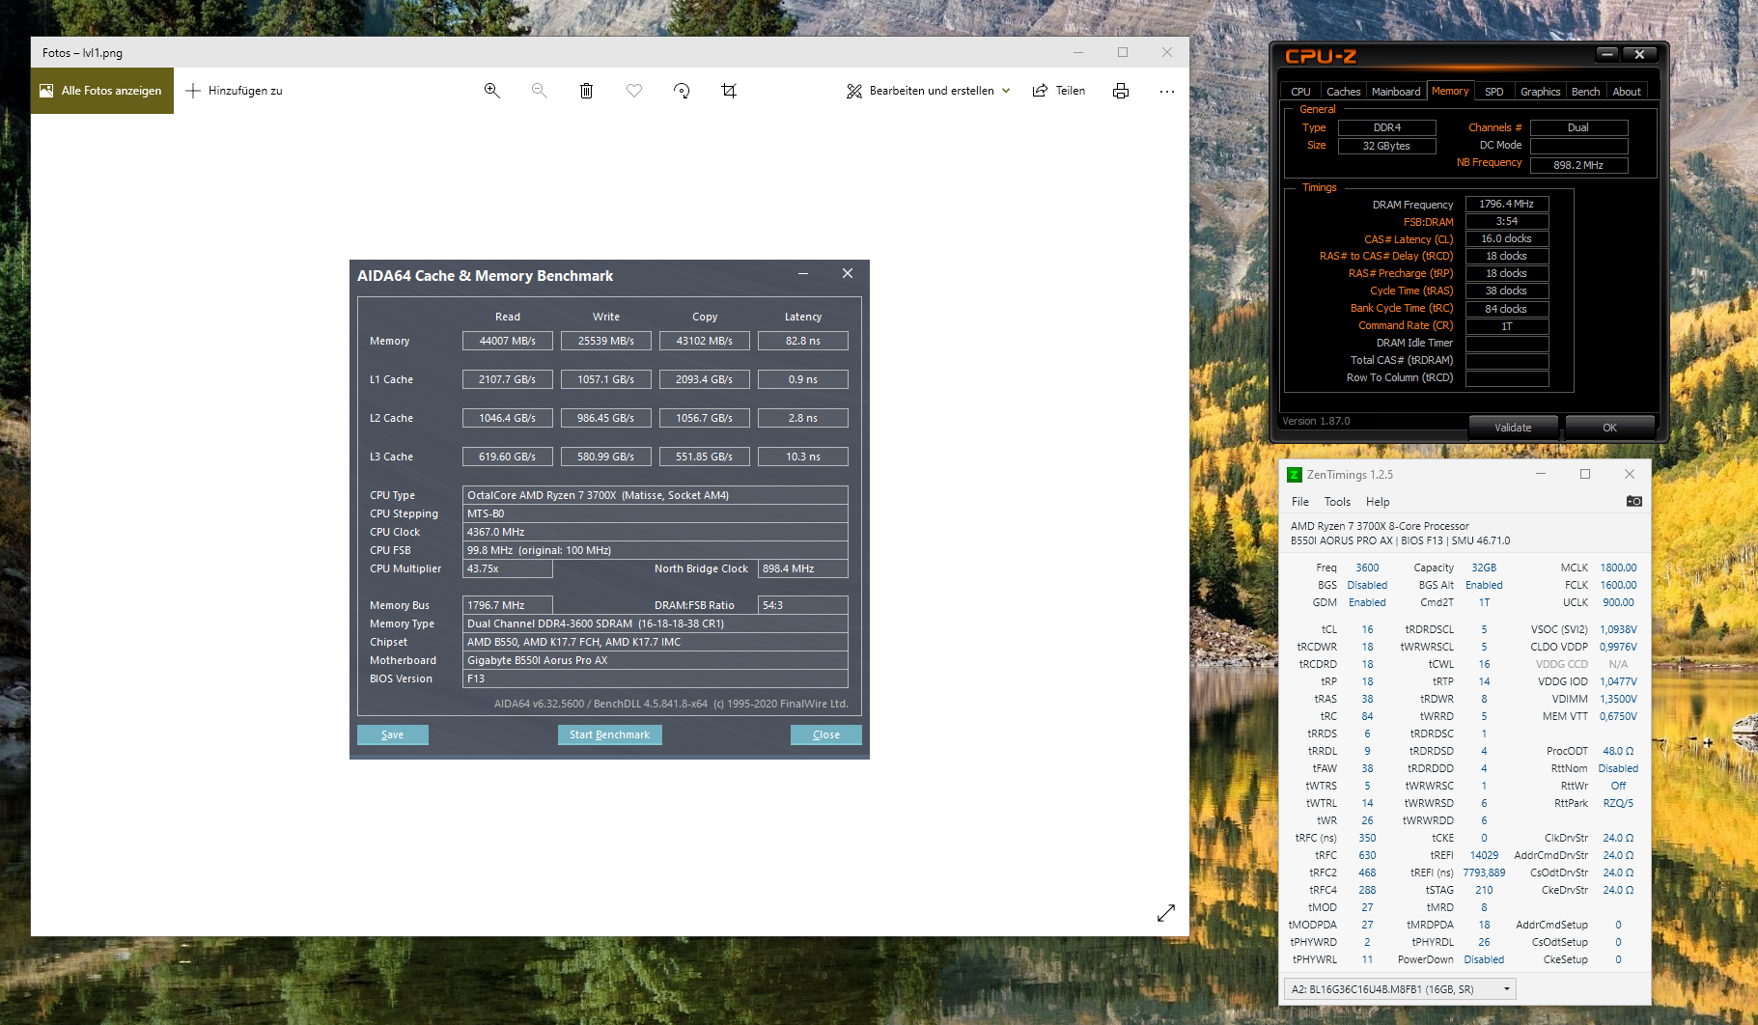
Task: Print the photo
Action: click(1121, 91)
